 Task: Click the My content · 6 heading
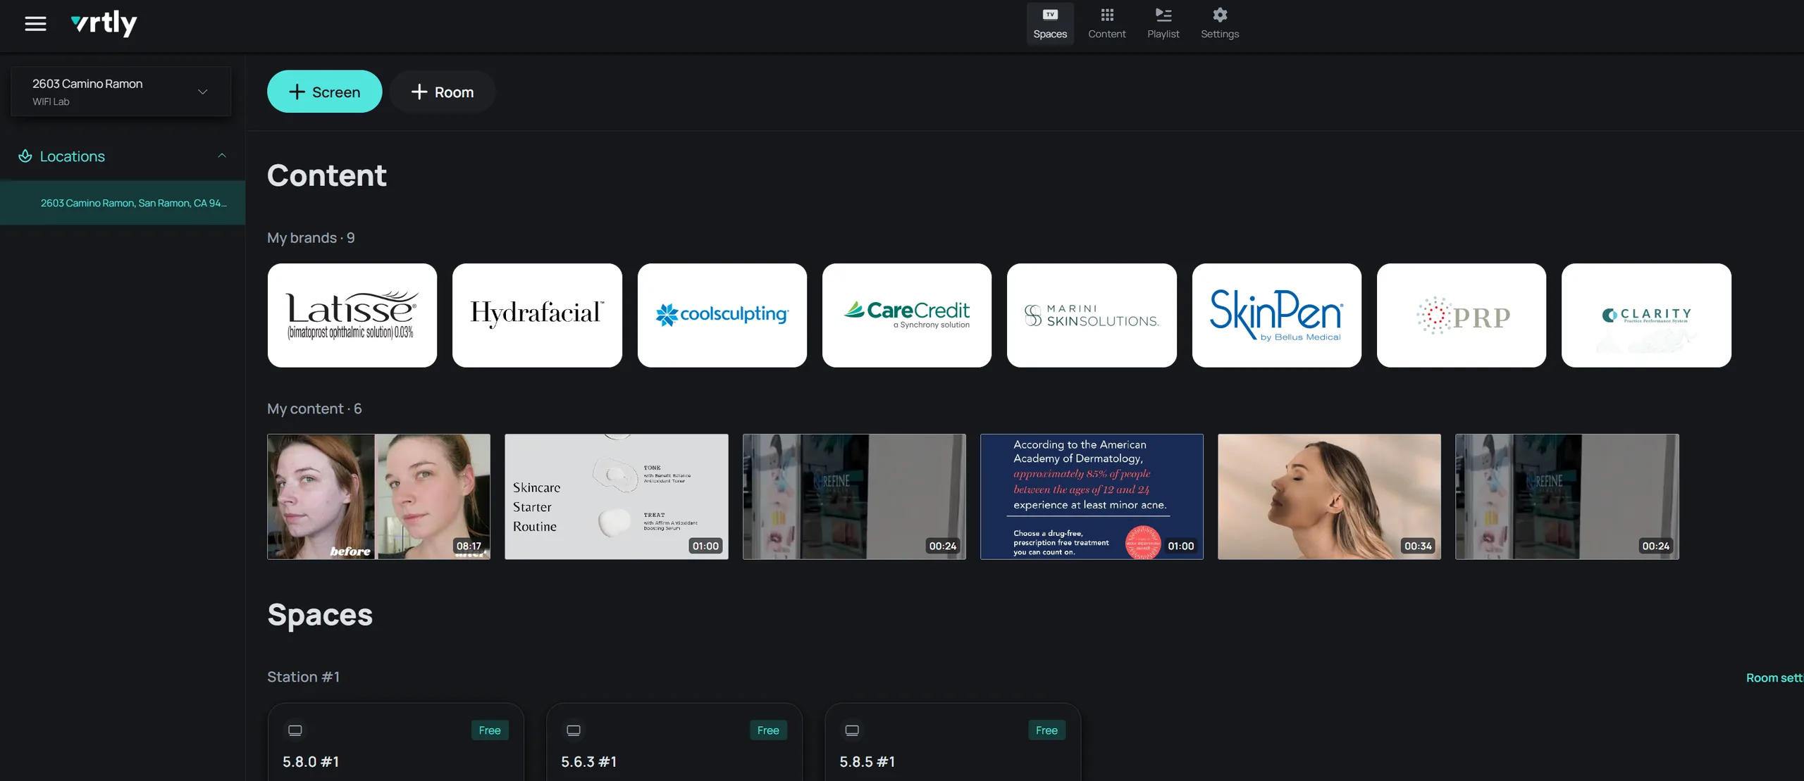coord(314,408)
